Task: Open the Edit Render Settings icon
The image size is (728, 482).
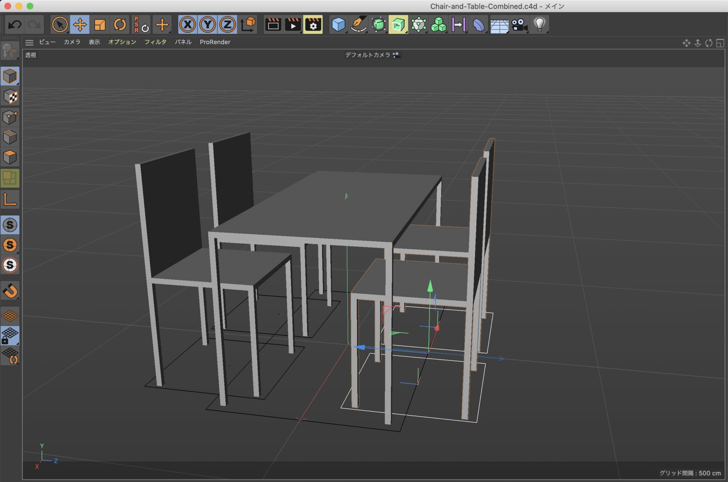Action: click(x=313, y=25)
